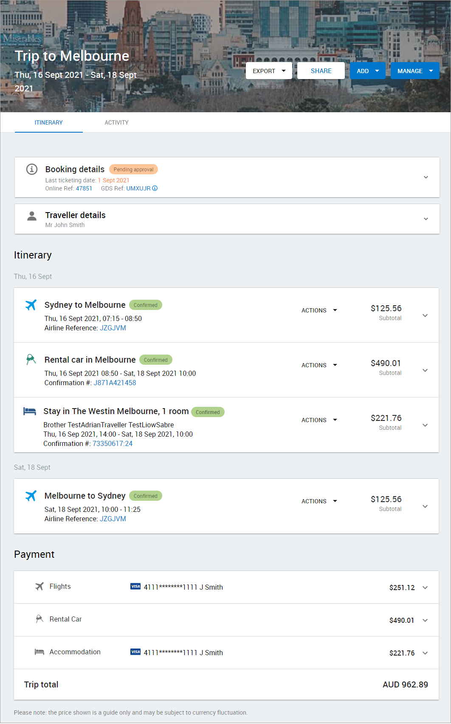
Task: Expand the Booking details panel
Action: point(426,177)
